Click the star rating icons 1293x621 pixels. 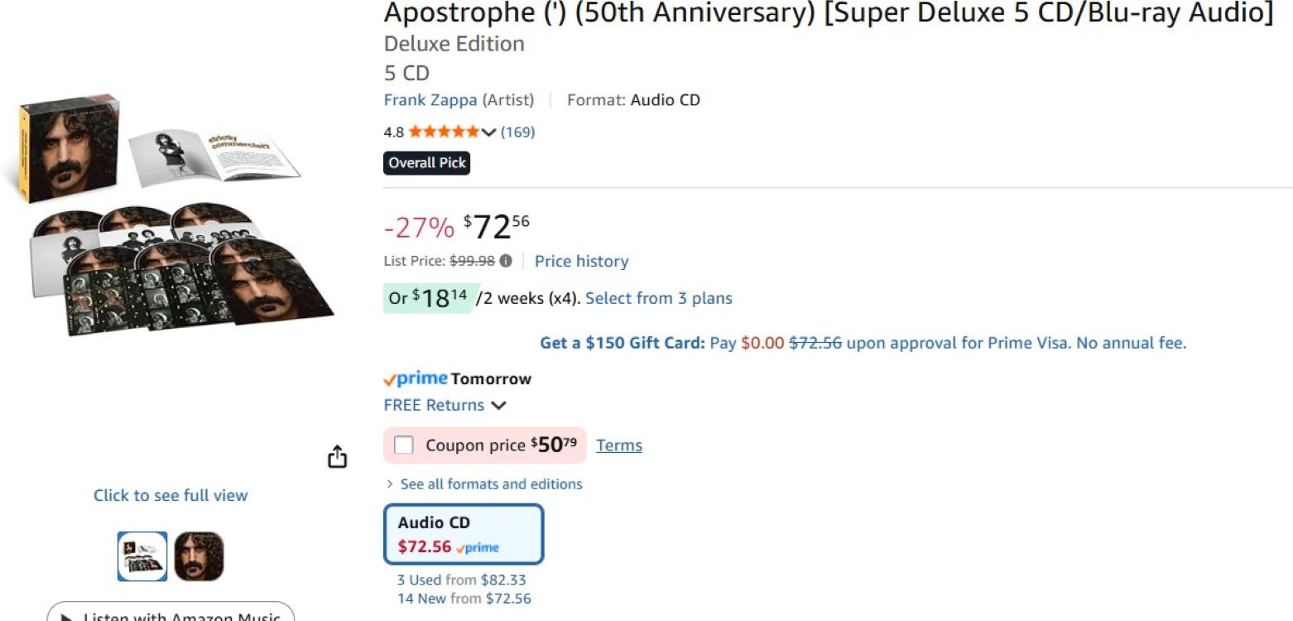tap(443, 132)
